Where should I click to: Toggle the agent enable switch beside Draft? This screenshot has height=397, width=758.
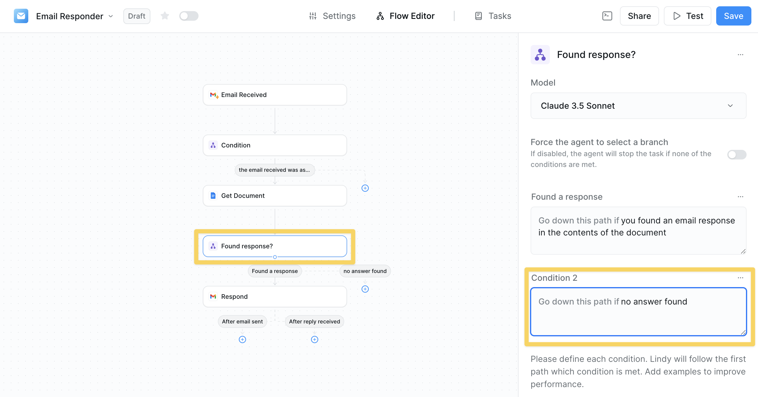click(x=189, y=16)
